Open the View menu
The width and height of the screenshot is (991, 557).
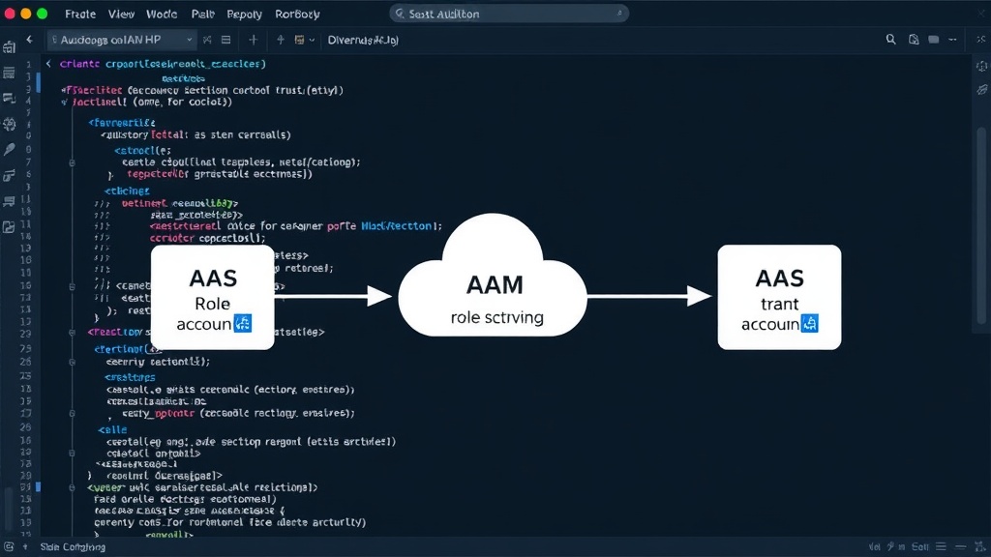121,14
